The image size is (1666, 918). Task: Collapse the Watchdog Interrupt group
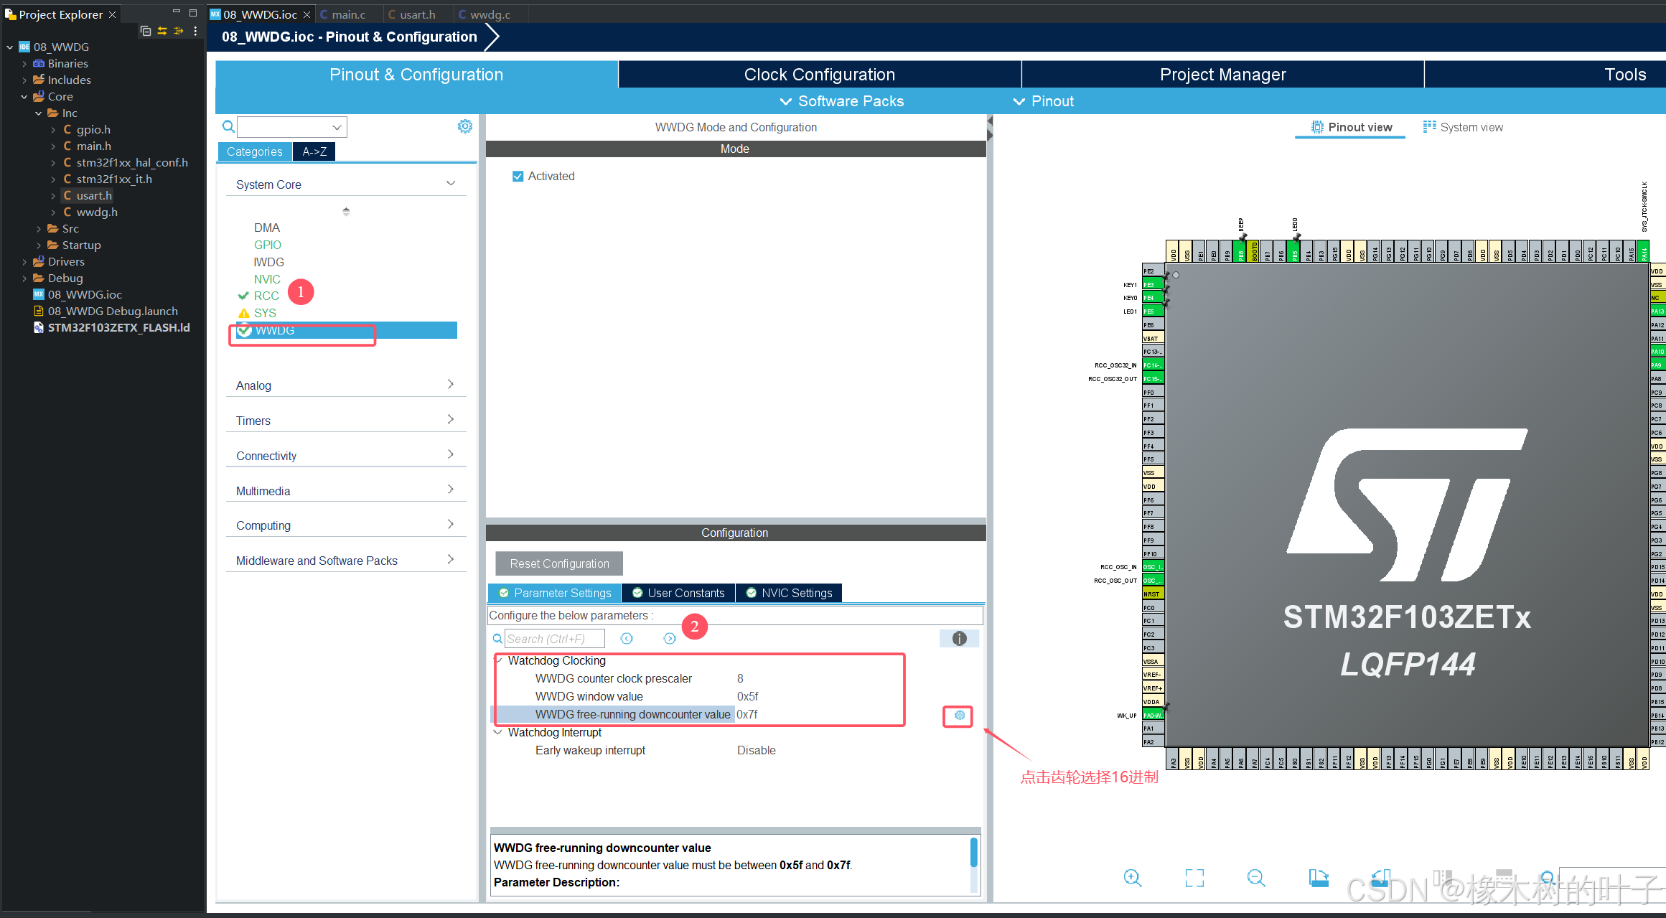click(498, 732)
